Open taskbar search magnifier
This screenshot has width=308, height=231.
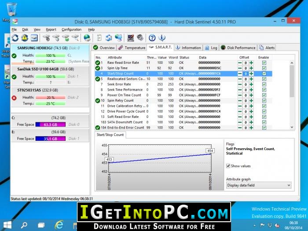(24, 225)
